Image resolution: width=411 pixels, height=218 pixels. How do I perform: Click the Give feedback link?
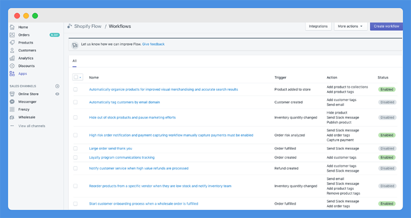[x=153, y=44]
